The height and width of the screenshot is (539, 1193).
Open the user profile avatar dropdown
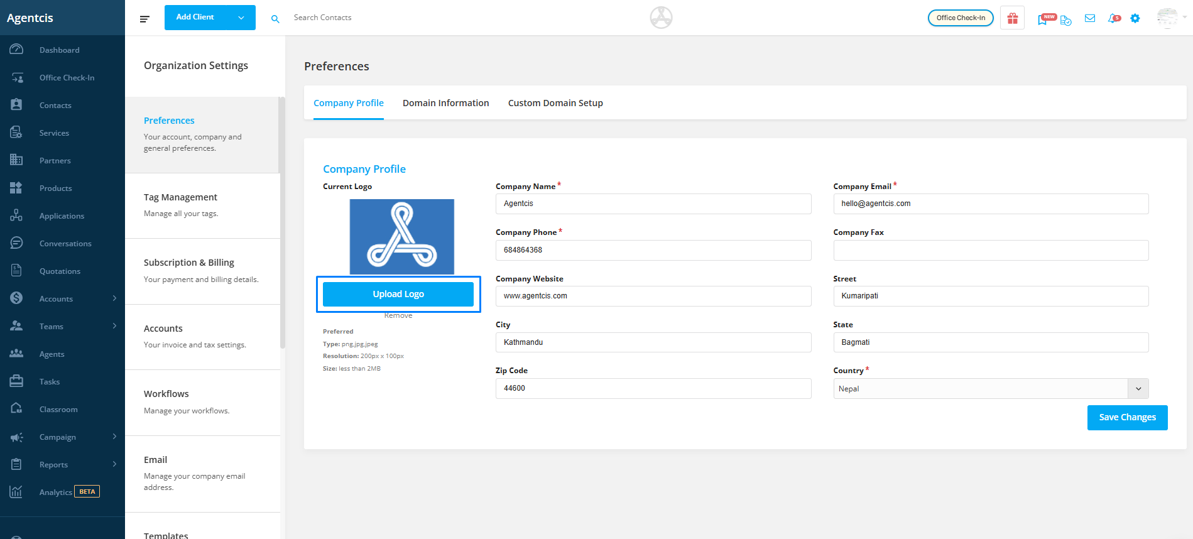click(1171, 18)
